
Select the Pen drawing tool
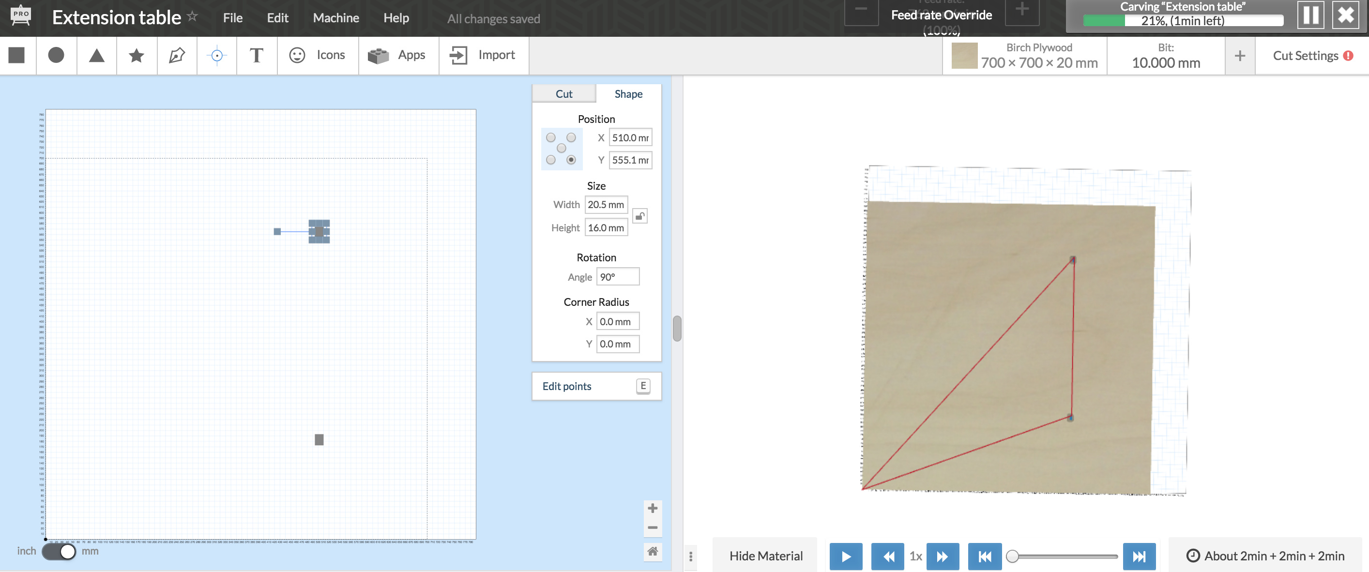tap(176, 55)
